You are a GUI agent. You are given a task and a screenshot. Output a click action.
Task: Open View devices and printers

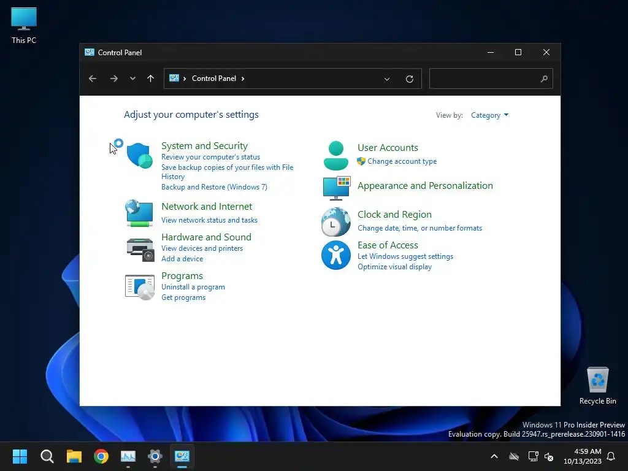click(202, 248)
